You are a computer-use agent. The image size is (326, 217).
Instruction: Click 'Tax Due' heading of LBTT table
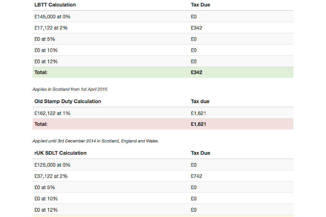point(200,5)
